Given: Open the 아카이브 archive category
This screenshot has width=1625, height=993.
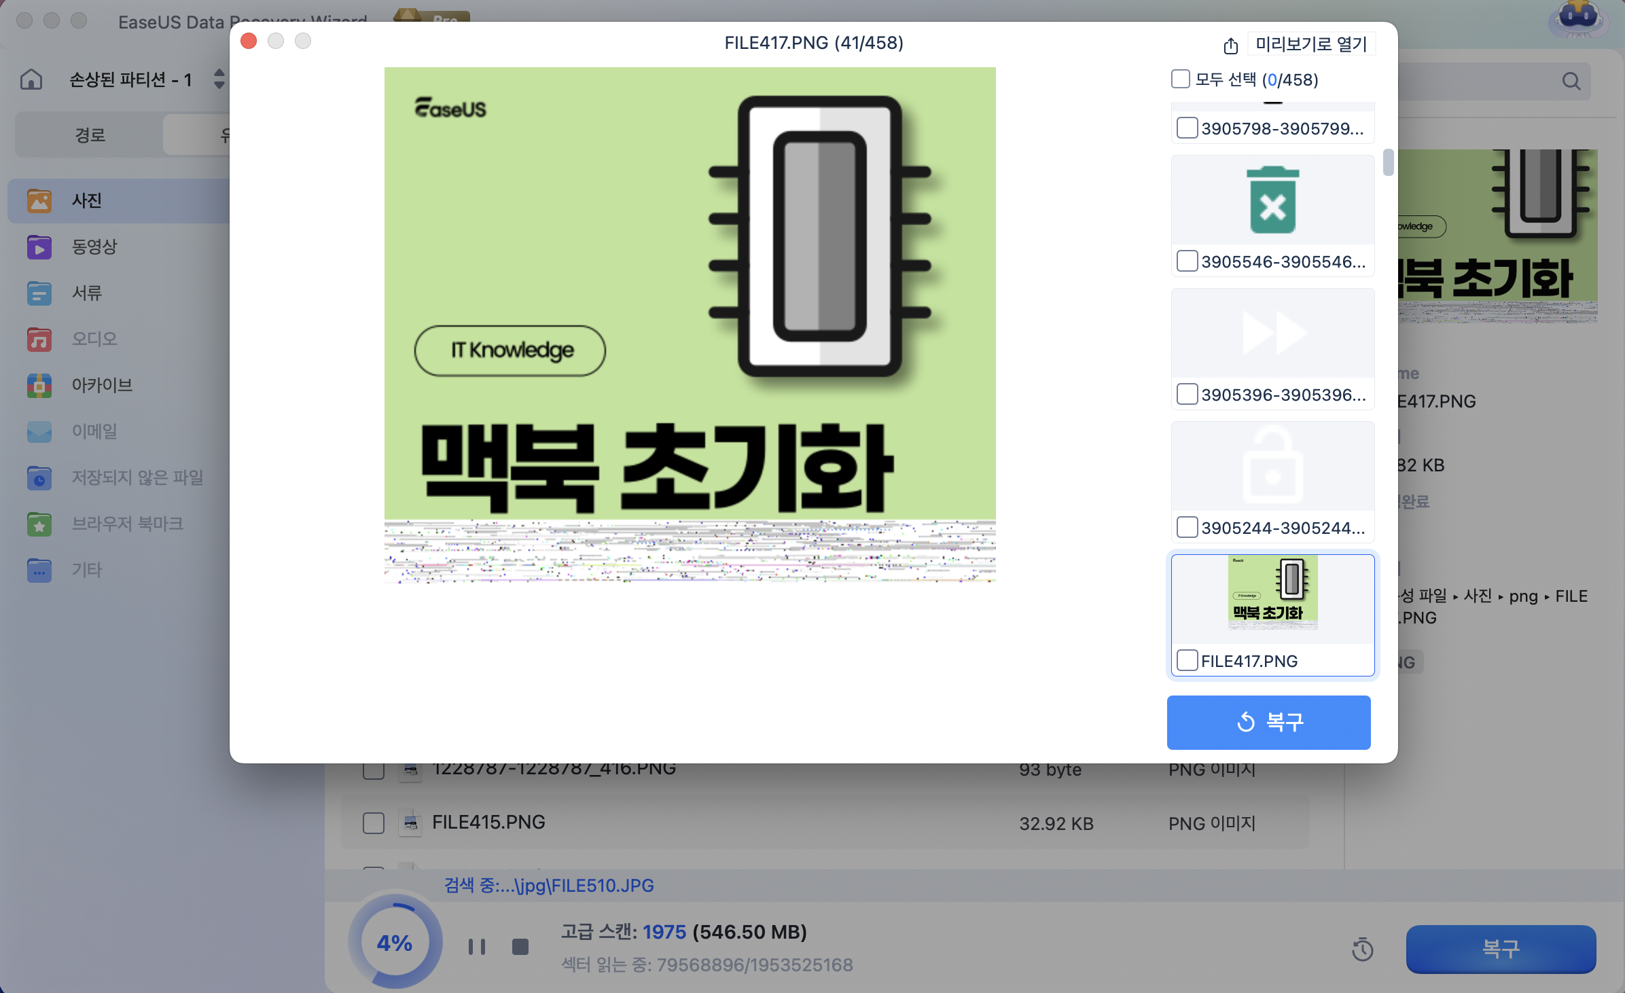Looking at the screenshot, I should [102, 385].
